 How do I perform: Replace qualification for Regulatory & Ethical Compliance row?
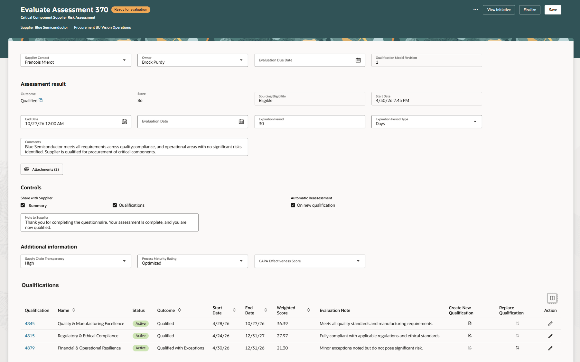point(518,336)
